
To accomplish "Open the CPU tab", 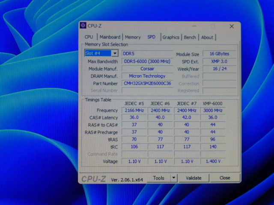I will coord(89,37).
